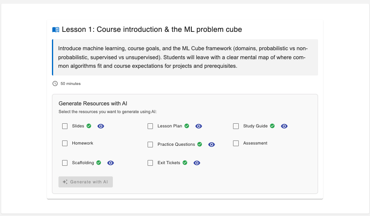Viewport: 370px width, 216px height.
Task: Mark the Exit Tickets checkbox
Action: tap(150, 163)
